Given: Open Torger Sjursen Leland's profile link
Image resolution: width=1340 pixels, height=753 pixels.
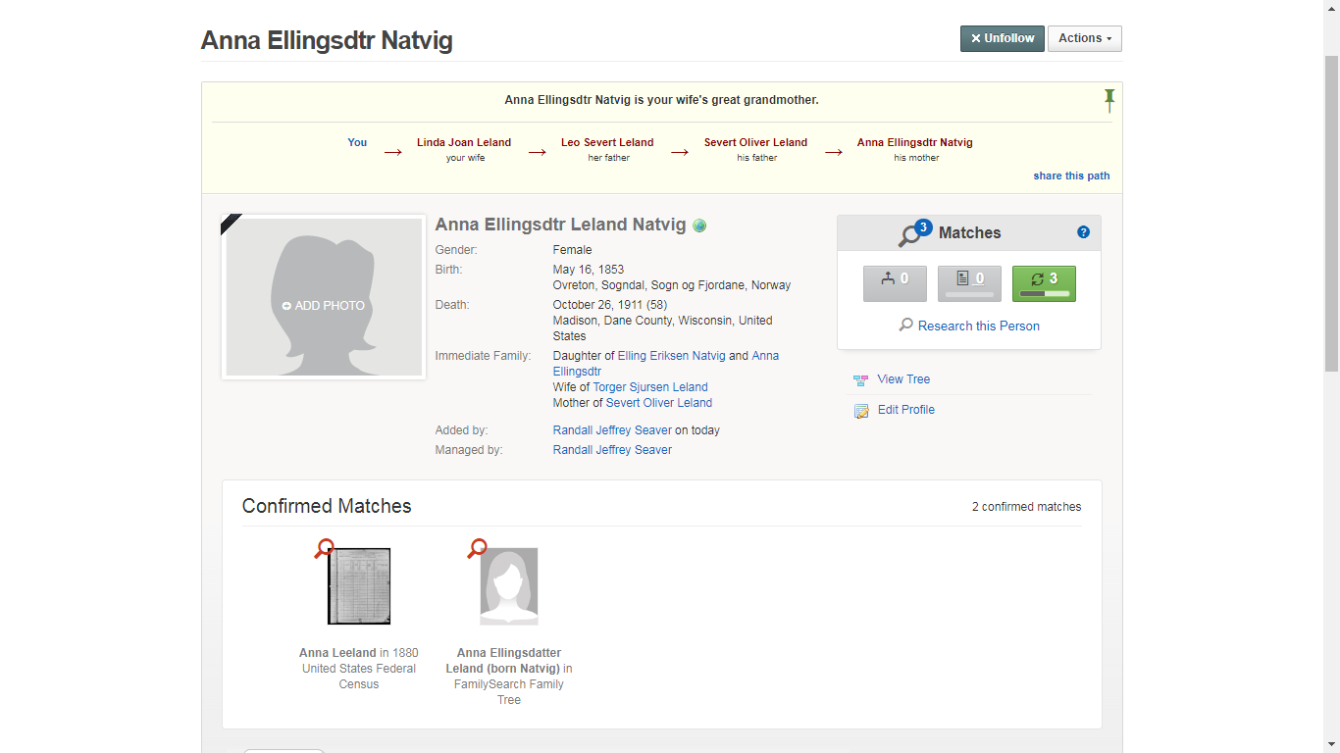Looking at the screenshot, I should (651, 386).
